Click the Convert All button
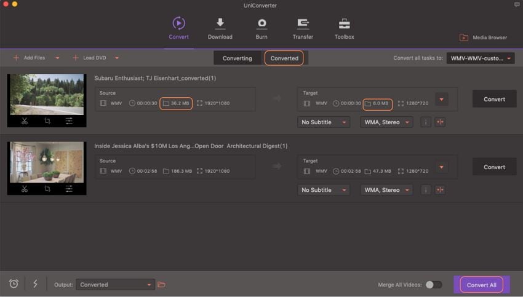The image size is (523, 297). [482, 285]
